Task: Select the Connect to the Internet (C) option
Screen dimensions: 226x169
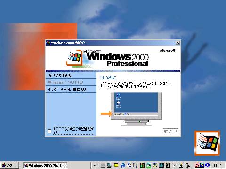Action: tap(71, 89)
